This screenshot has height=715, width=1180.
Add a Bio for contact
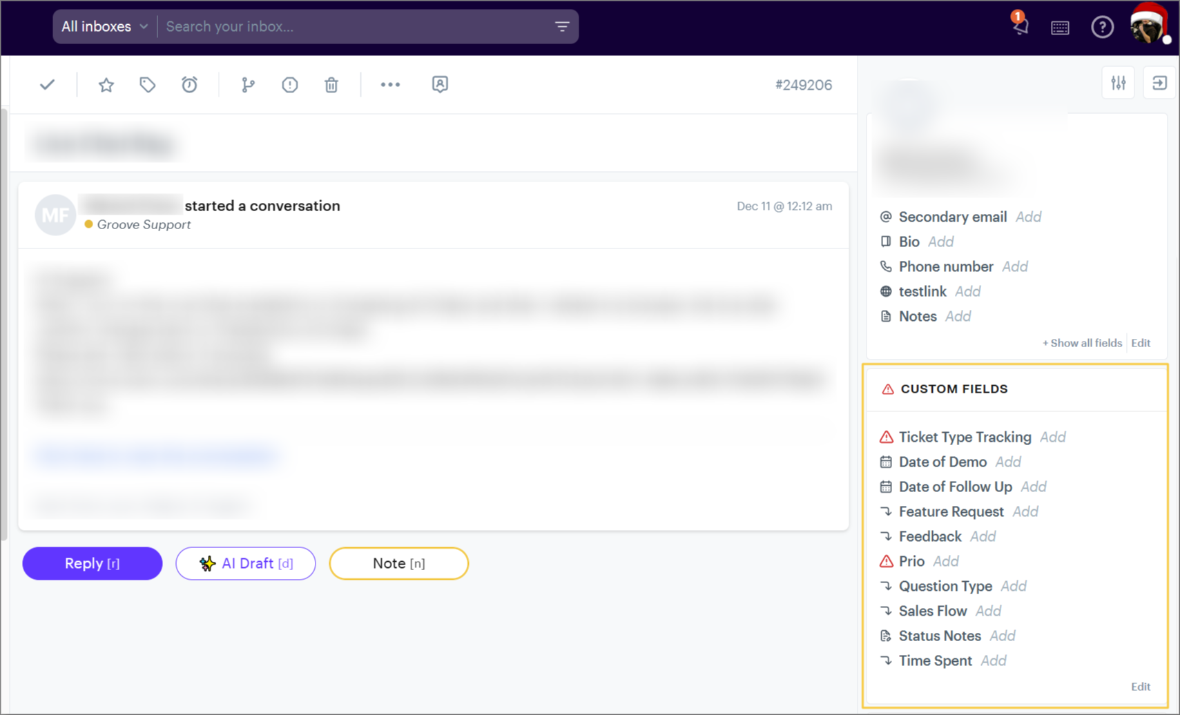point(940,242)
